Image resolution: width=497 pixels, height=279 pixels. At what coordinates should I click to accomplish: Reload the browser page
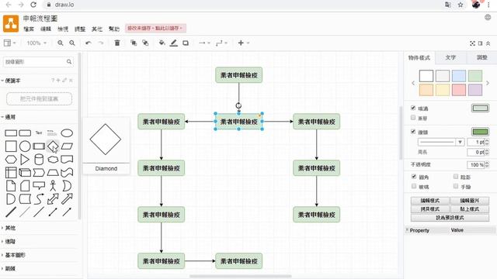click(33, 5)
